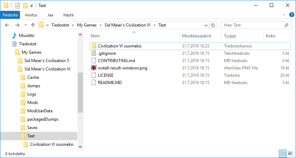Click Sid Meier's Civilization VI breadcrumb segment
This screenshot has width=296, height=158.
coord(127,25)
